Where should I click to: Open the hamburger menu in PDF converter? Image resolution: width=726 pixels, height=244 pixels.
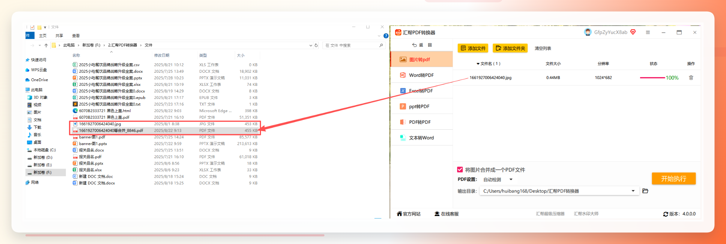(648, 32)
